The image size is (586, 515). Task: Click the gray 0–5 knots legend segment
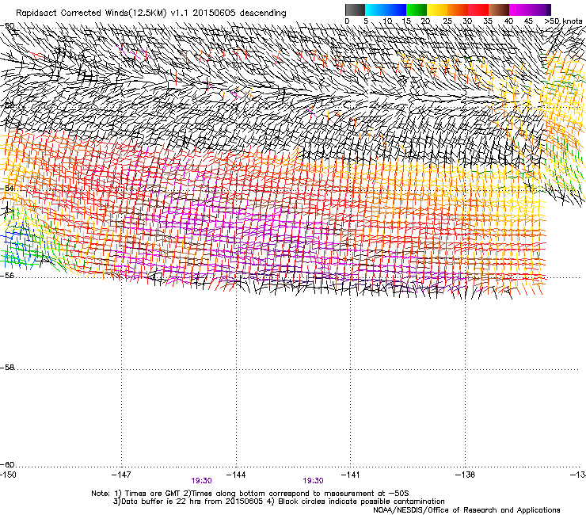point(355,10)
